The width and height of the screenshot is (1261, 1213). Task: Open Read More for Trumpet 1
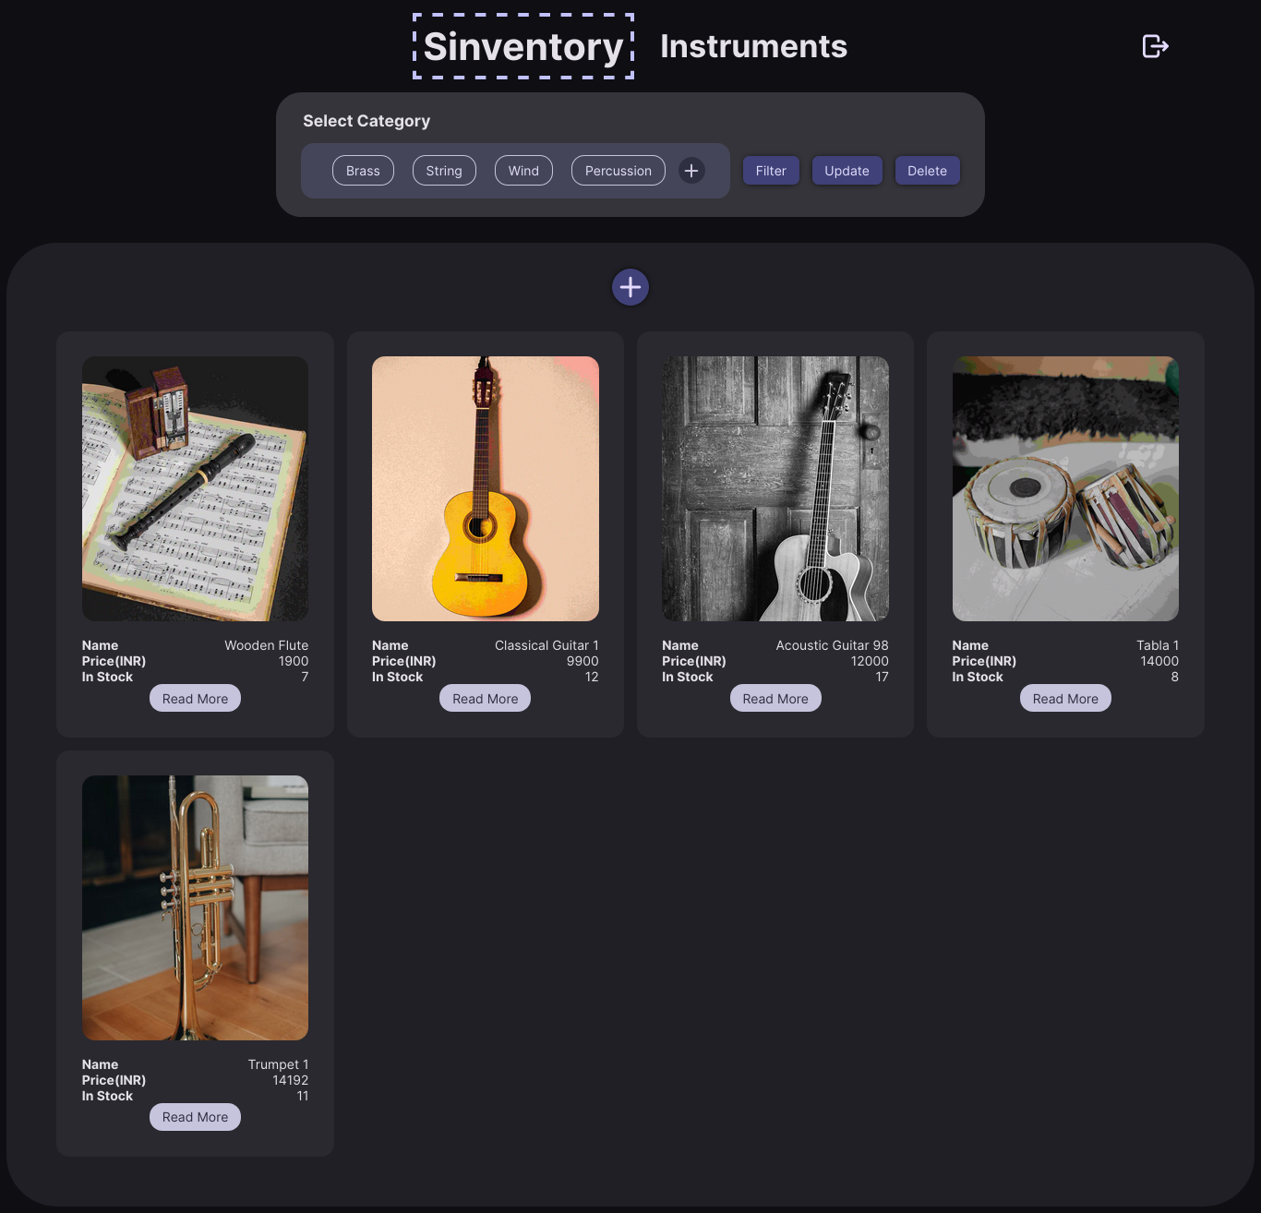point(195,1117)
